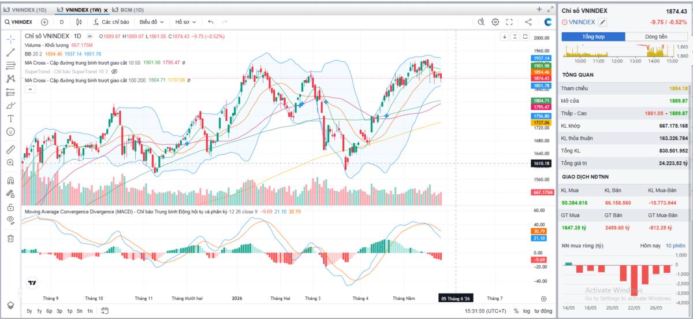Expand the Biểu đồ dropdown
This screenshot has height=319, width=693.
[151, 22]
